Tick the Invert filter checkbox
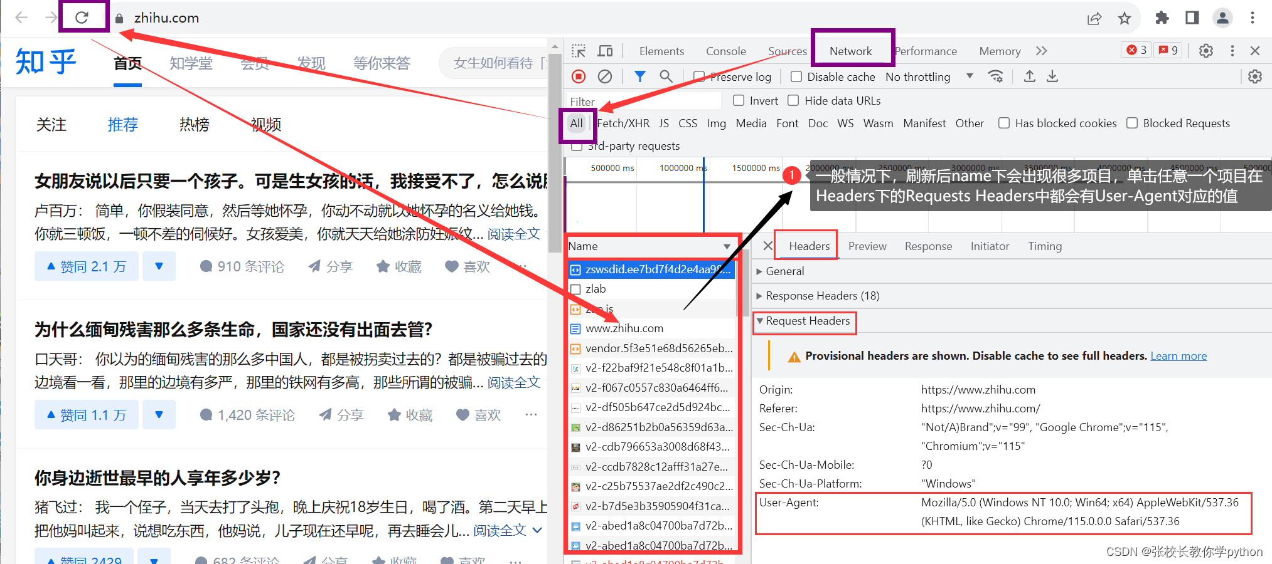The height and width of the screenshot is (564, 1272). 739,100
